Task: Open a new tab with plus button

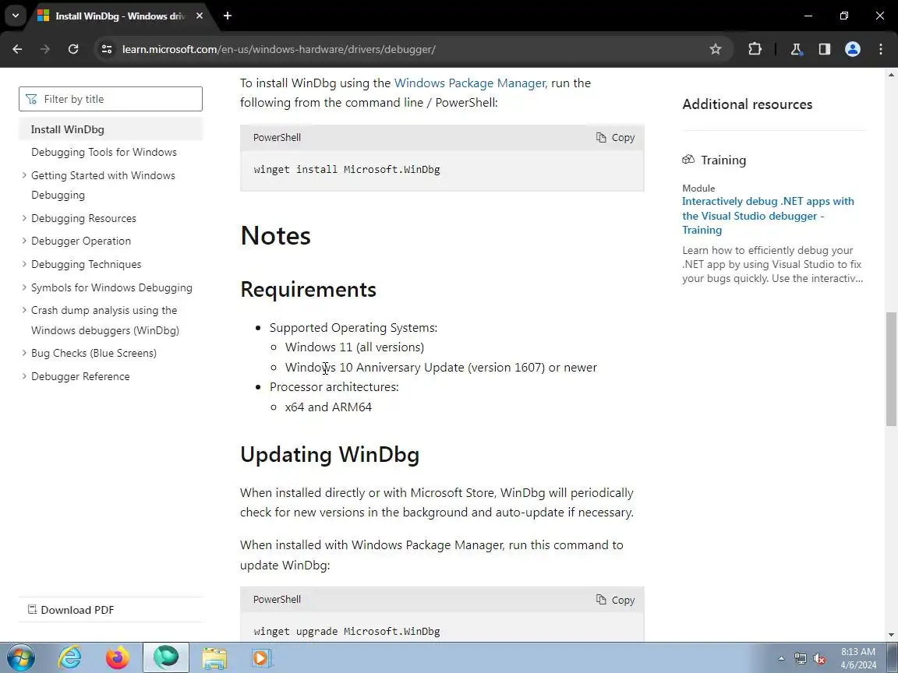Action: [x=228, y=16]
